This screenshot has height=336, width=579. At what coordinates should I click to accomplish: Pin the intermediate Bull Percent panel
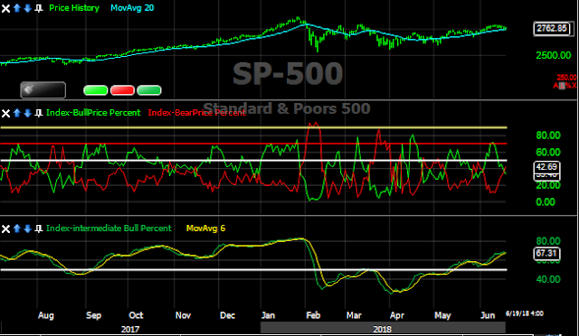(x=38, y=229)
